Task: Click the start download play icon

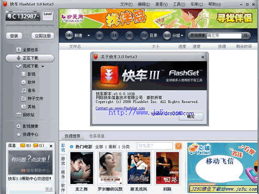Action: [x=99, y=35]
